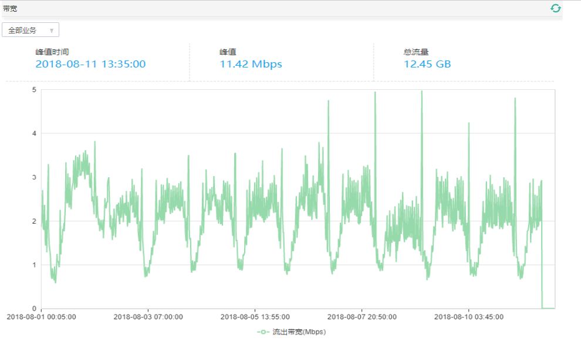
Task: Click x-axis label 2018-08-01 00:05:00
Action: 41,317
